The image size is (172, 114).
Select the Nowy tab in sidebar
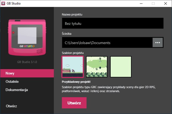(x=27, y=73)
